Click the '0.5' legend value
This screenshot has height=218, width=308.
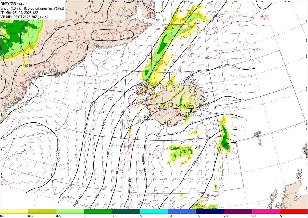58,216
